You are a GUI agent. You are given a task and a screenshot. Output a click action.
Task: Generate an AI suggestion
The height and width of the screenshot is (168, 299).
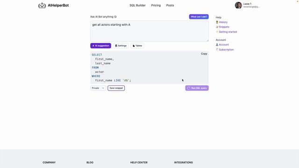point(101,46)
